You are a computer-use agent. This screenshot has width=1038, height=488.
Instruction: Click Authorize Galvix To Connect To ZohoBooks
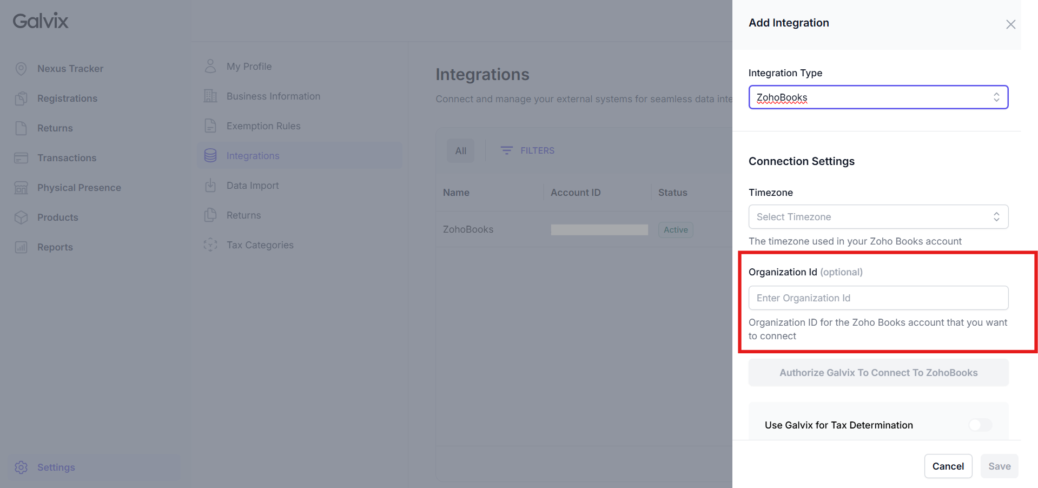point(878,373)
